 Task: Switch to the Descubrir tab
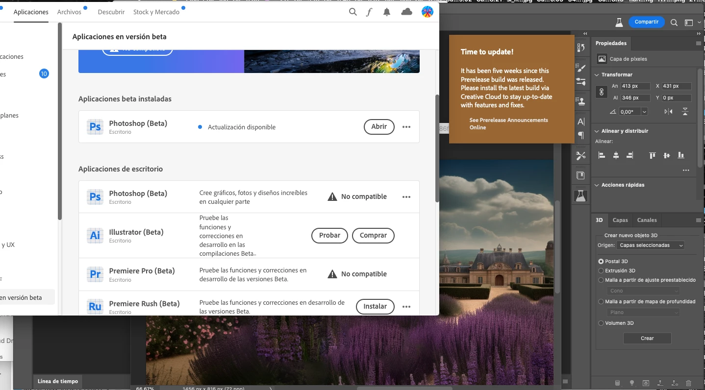point(111,12)
